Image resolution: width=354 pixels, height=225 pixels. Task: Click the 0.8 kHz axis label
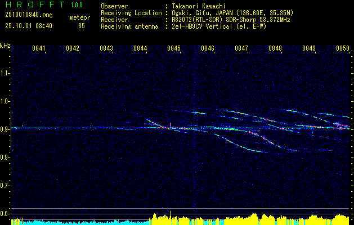(5, 157)
